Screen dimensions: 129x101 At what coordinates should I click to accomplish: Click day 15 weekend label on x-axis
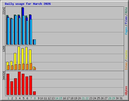coord(60,98)
